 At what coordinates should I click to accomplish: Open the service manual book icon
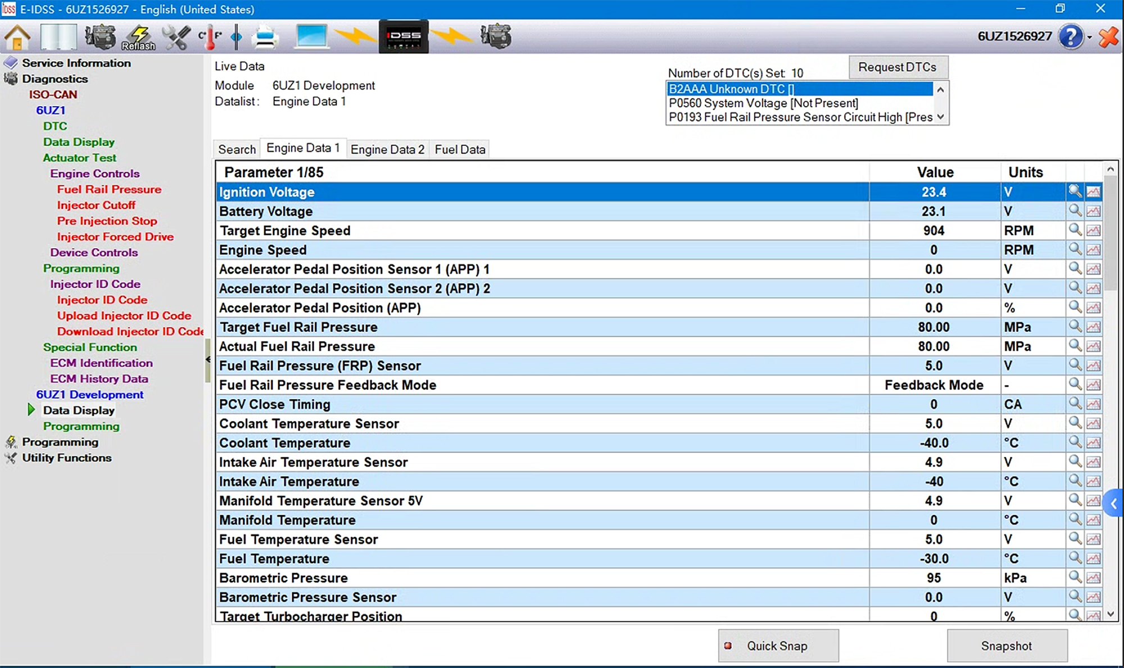(58, 37)
